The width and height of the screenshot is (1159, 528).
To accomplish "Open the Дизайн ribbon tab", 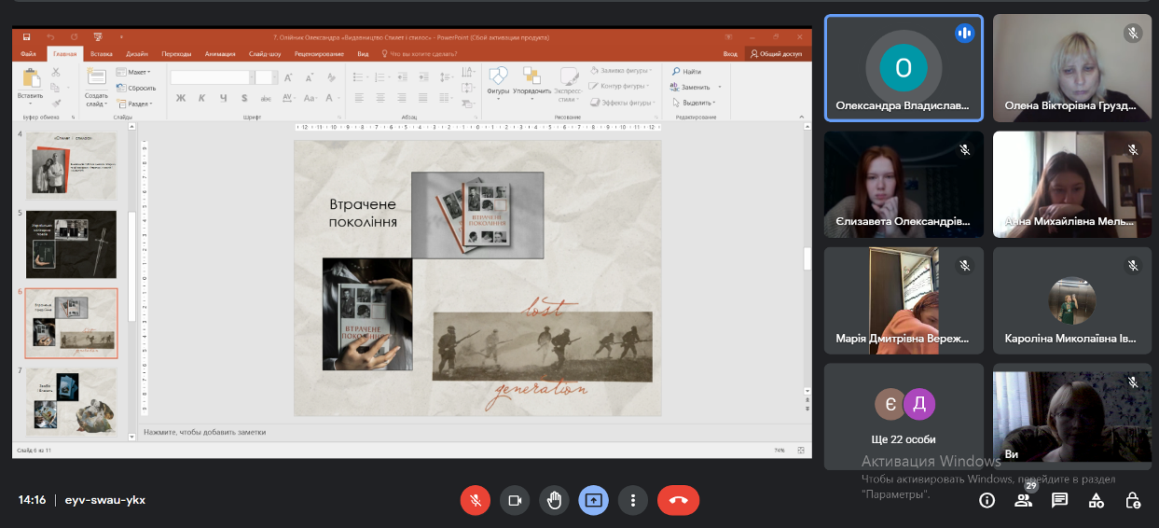I will (137, 54).
